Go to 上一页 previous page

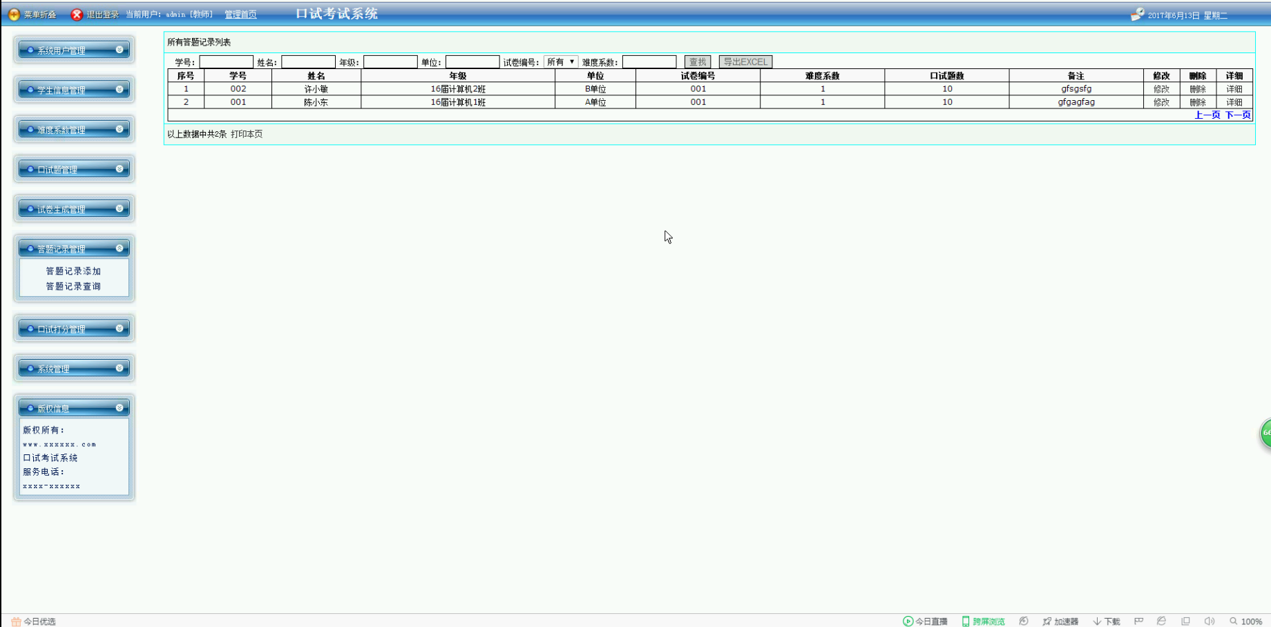[x=1207, y=115]
